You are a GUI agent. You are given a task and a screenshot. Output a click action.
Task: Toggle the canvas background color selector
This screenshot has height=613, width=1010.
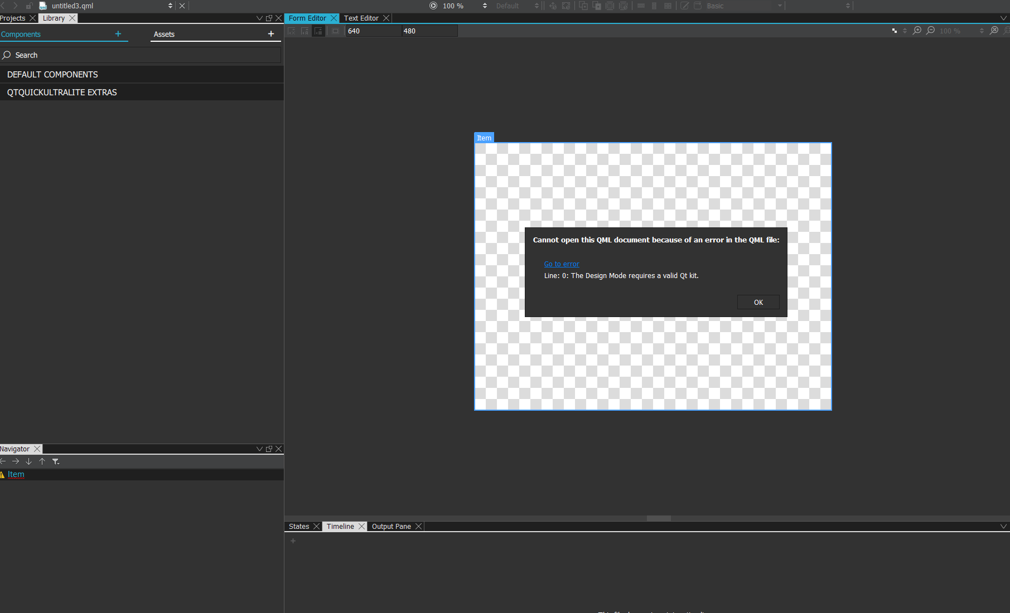(894, 31)
